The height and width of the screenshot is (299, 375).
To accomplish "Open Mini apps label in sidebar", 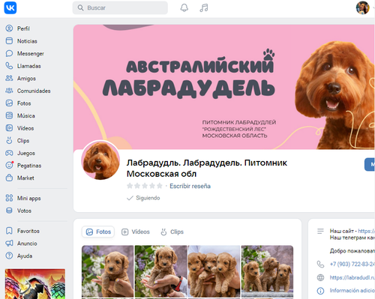I will [x=28, y=199].
